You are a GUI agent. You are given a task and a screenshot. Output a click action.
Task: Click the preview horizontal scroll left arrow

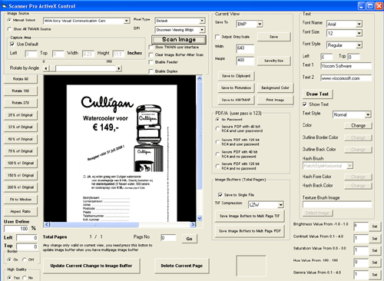47,224
